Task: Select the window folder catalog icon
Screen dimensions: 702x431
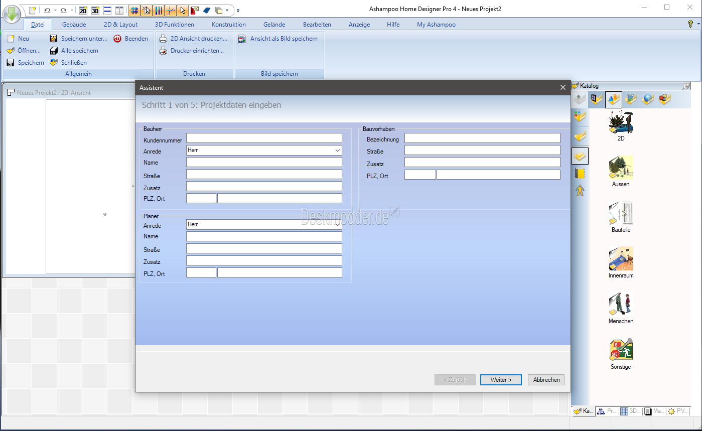Action: pyautogui.click(x=597, y=99)
